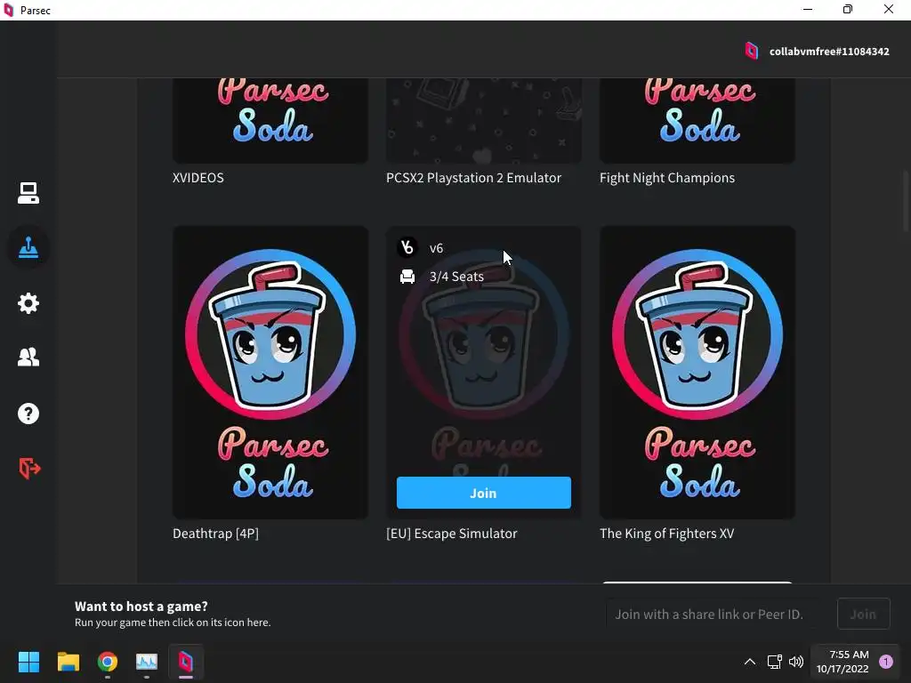The width and height of the screenshot is (911, 683).
Task: Open the Friends section in sidebar
Action: point(28,357)
